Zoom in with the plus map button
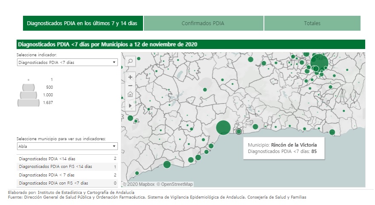This screenshot has height=205, width=375. coord(130,77)
